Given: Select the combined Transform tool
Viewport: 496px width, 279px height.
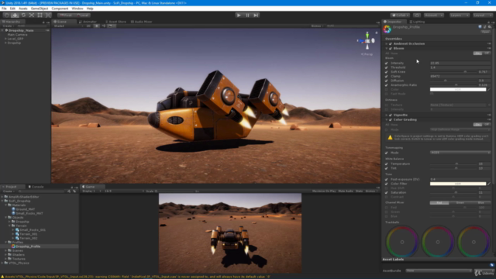Looking at the screenshot, I should point(48,15).
